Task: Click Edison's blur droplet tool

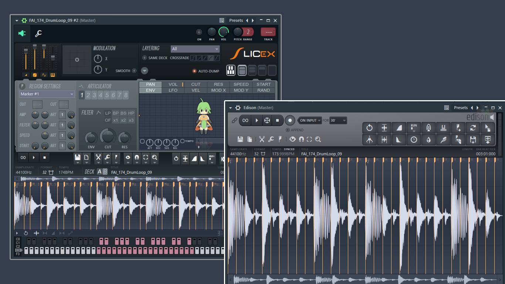Action: tap(428, 140)
